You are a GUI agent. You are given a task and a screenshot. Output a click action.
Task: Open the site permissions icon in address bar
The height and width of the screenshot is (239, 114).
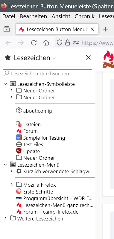tap(76, 43)
